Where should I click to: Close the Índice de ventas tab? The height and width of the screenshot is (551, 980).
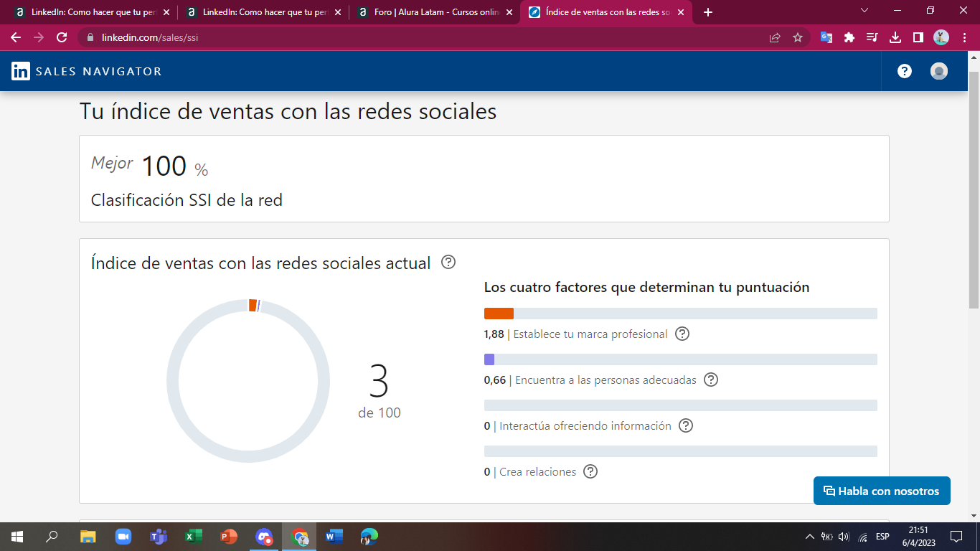(x=681, y=12)
